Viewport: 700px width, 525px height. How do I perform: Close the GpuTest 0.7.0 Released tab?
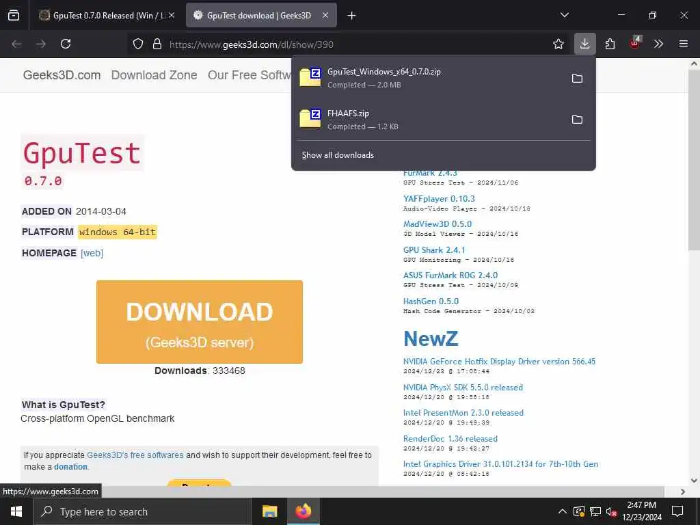pos(172,16)
